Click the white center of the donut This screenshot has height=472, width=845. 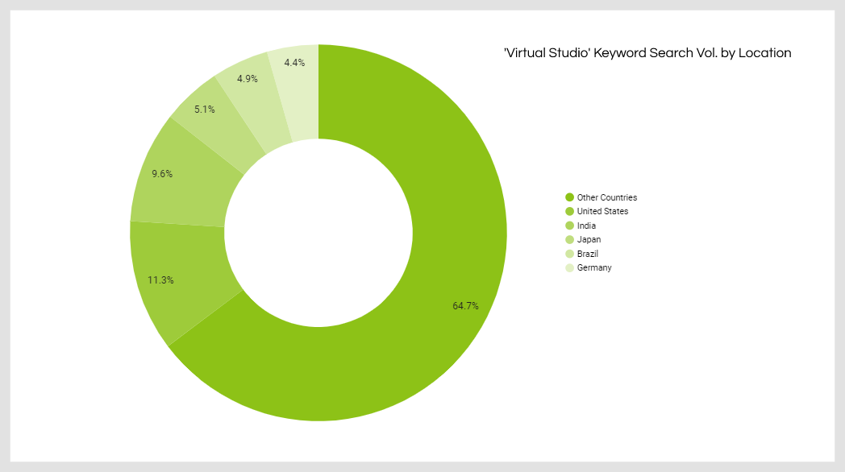tap(318, 232)
